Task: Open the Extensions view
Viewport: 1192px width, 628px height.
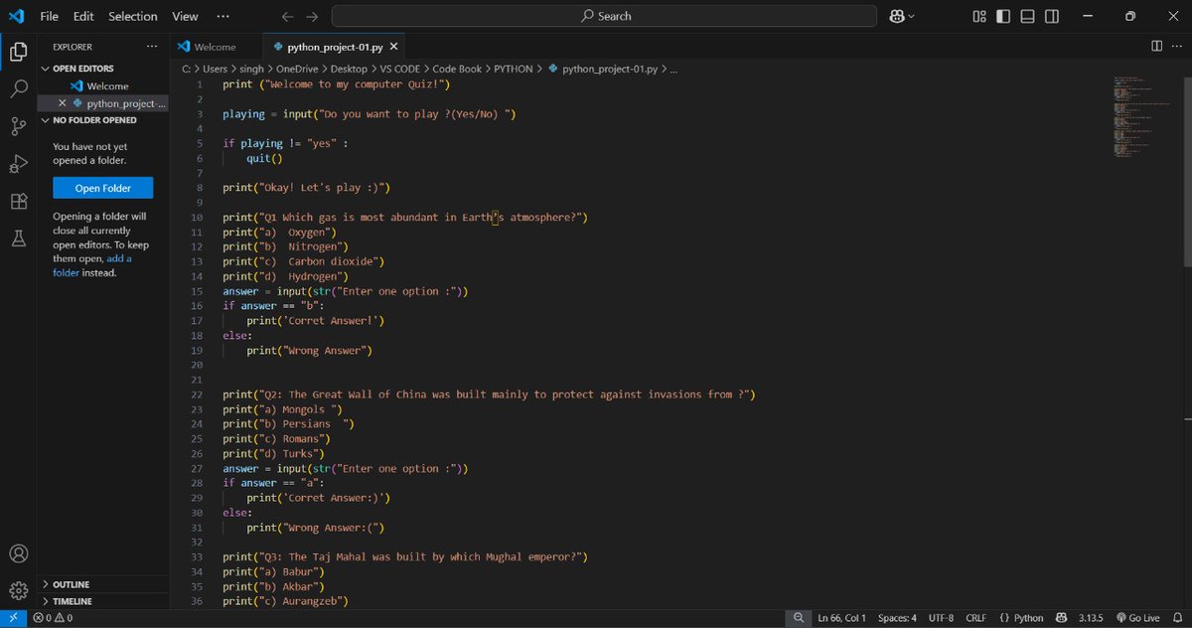Action: (x=18, y=202)
